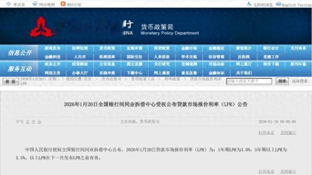Click 打印本页 above the article body
Viewport: 312px width, 175px height.
click(x=266, y=133)
